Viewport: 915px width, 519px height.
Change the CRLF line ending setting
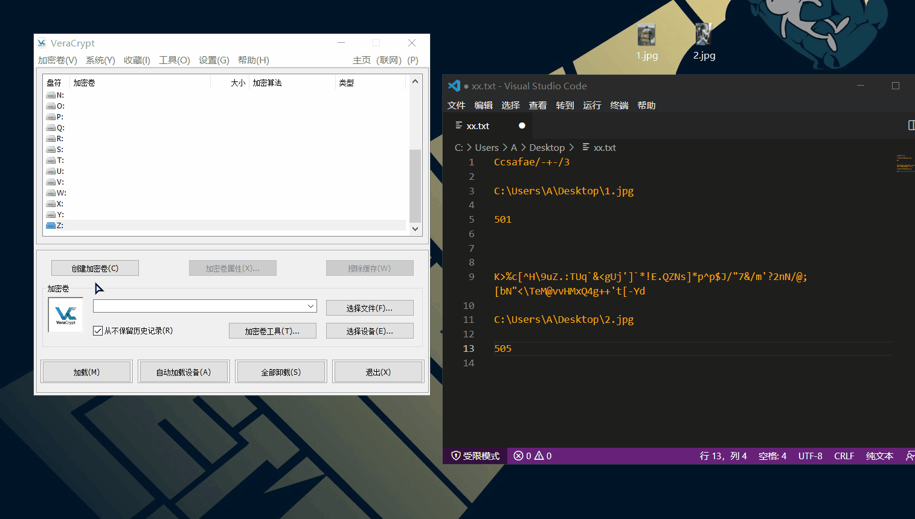coord(844,456)
